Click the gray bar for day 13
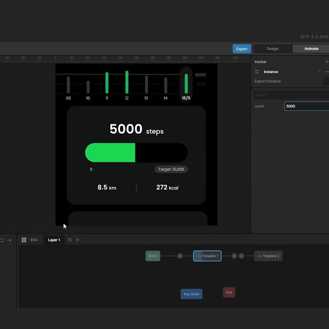The width and height of the screenshot is (329, 329). click(146, 84)
